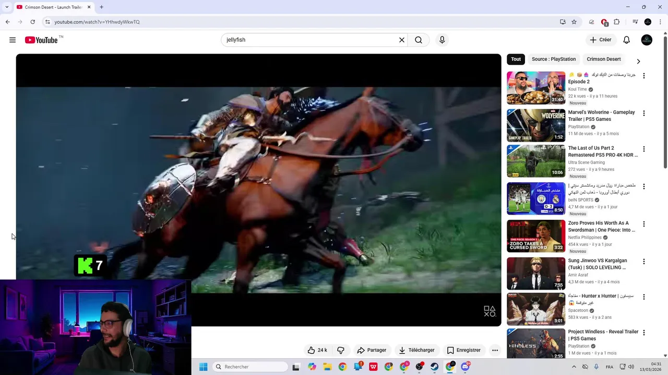The height and width of the screenshot is (375, 668).
Task: Select the Source : PlayStation chip
Action: 553,59
